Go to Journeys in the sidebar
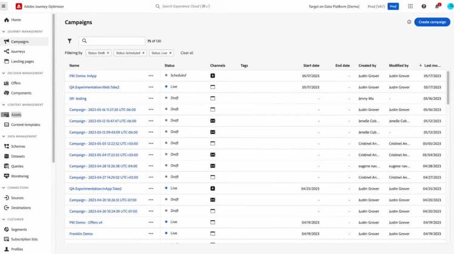This screenshot has height=254, width=454. coord(18,51)
